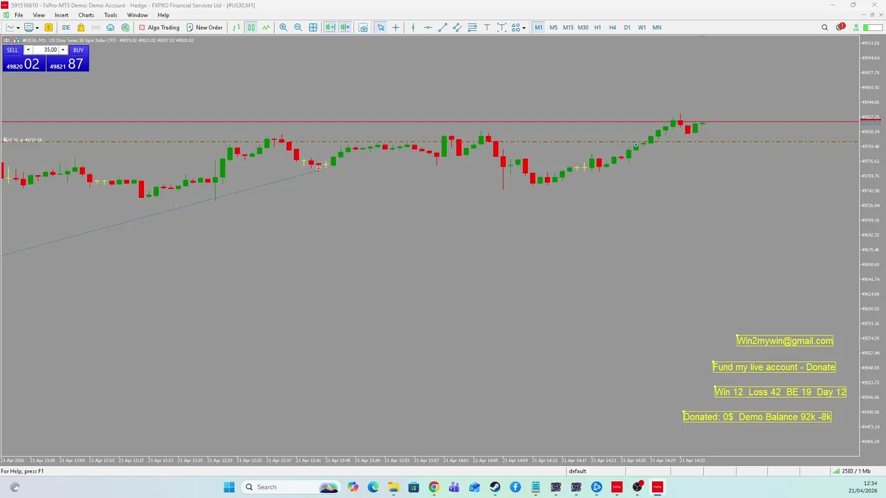Click the Signals radio-wave icon
The image size is (886, 498).
tap(96, 28)
